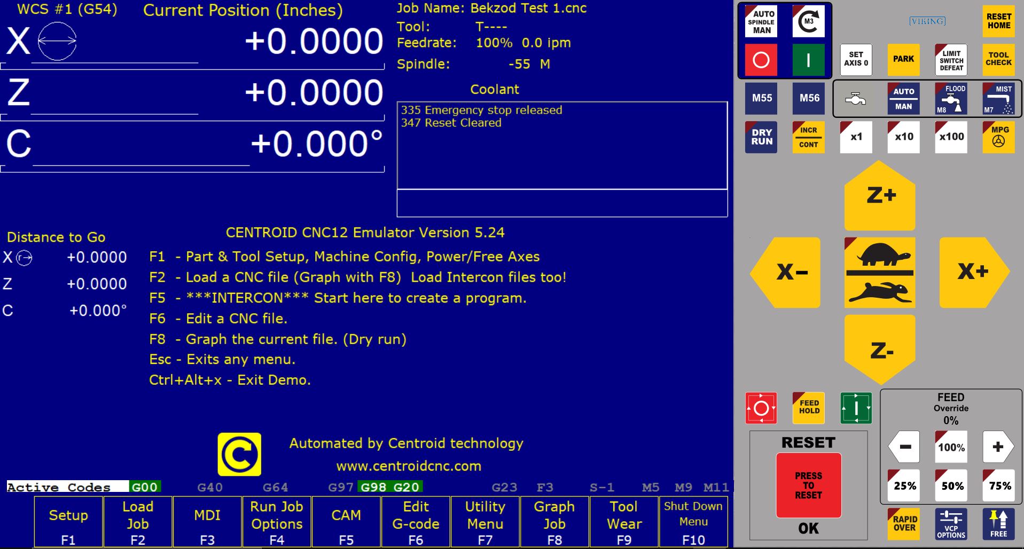Click the Centroid C logo
The image size is (1024, 549).
click(x=239, y=454)
